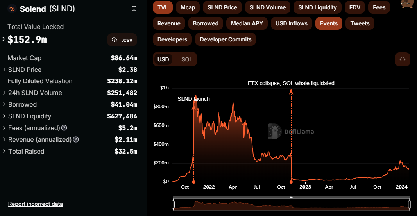The height and width of the screenshot is (216, 417).
Task: Click the range slider top drag bar
Action: (x=291, y=197)
